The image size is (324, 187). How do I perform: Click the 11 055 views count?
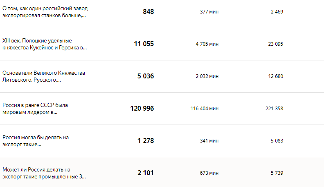pyautogui.click(x=144, y=44)
